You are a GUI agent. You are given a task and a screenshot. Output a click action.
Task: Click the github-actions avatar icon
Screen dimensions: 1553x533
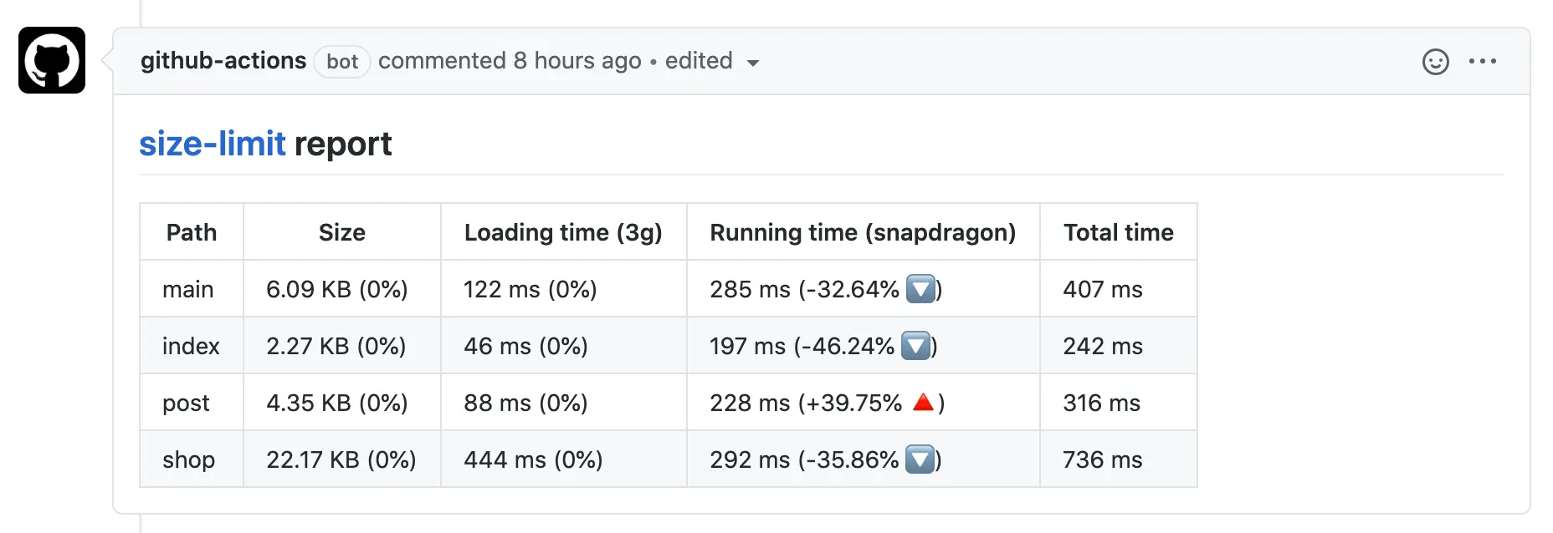52,60
